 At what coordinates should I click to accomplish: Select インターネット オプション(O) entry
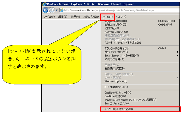tap(140, 109)
